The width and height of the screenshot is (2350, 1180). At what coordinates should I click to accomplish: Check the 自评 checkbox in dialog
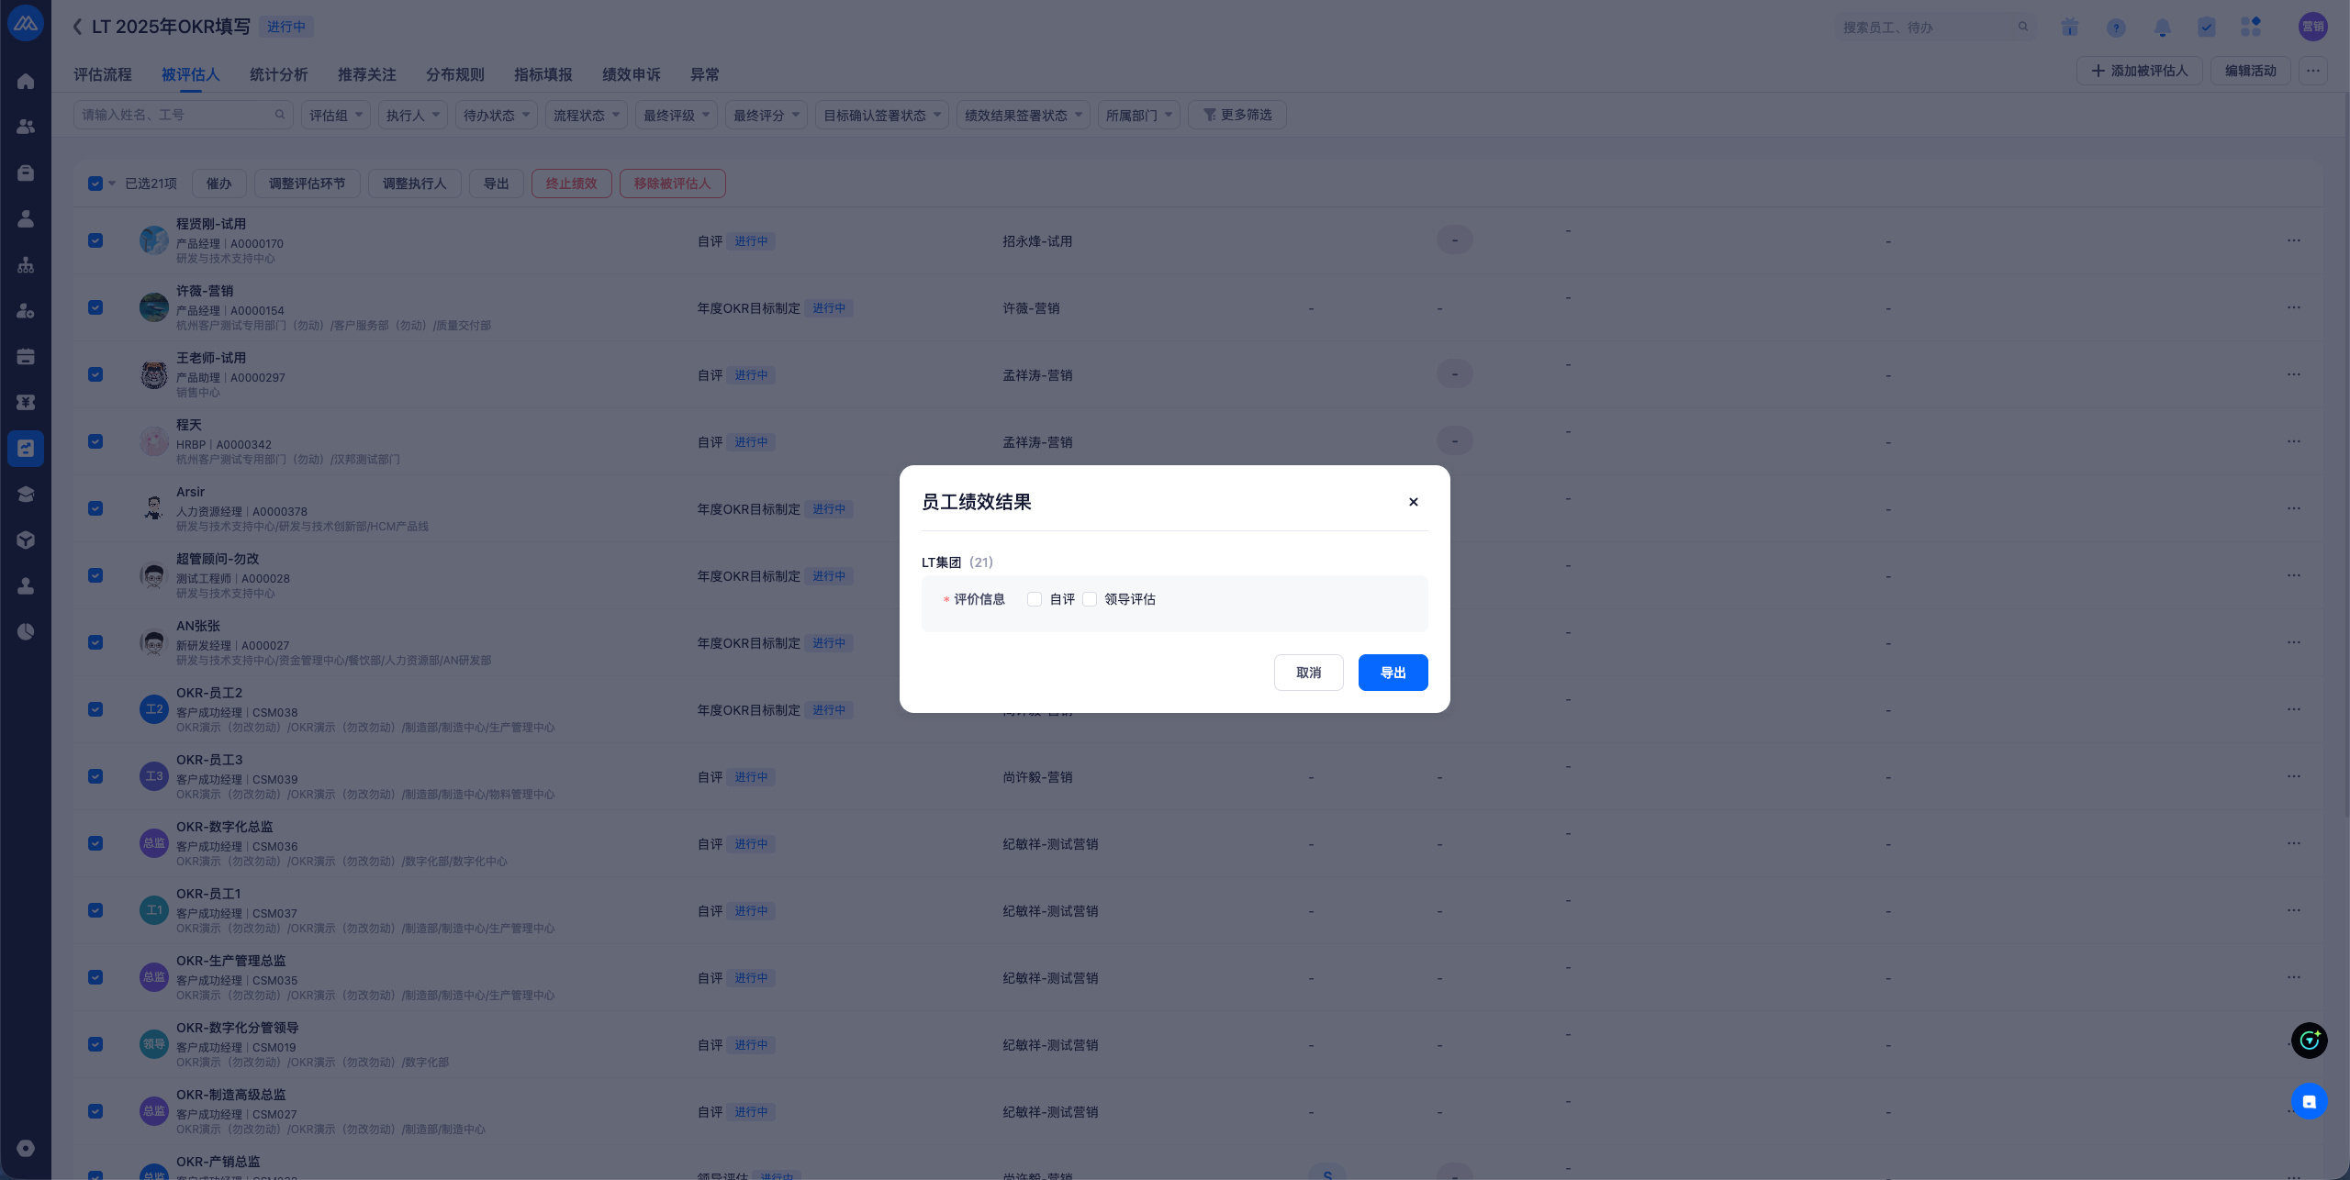point(1035,599)
